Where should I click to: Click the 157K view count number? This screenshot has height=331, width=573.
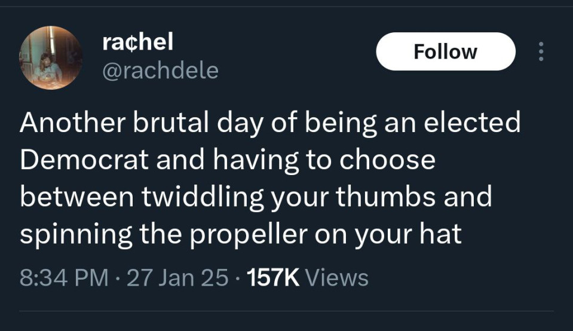tap(272, 277)
